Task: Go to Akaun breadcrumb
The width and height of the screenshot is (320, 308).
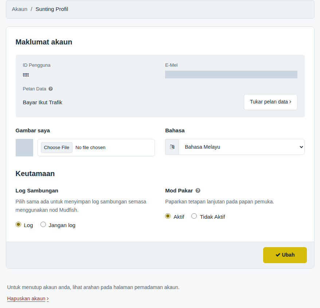Action: tap(20, 9)
